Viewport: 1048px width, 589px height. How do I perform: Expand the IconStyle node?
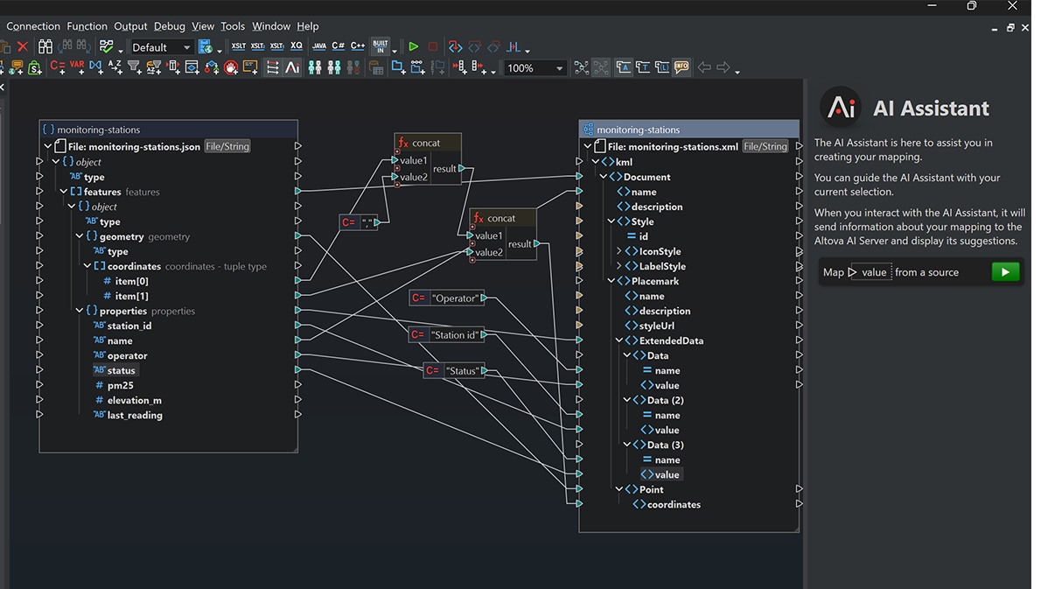tap(618, 251)
